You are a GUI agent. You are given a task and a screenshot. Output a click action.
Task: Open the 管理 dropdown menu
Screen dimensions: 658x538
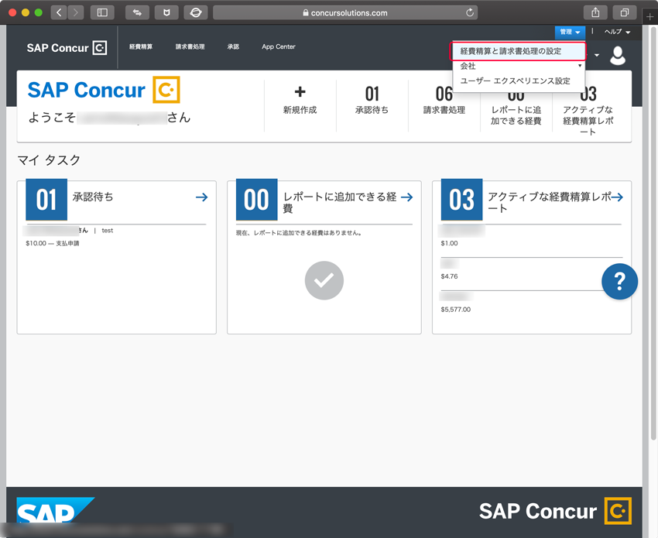570,32
